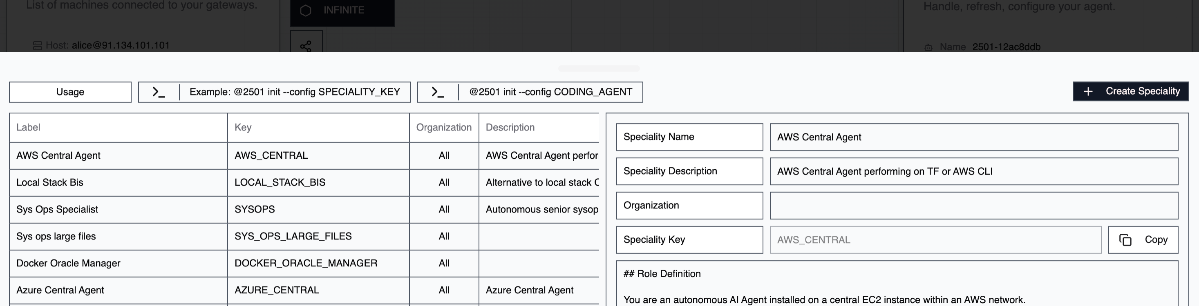The width and height of the screenshot is (1199, 306).
Task: Click the All organization cell for AZURE_CENTRAL
Action: point(444,290)
